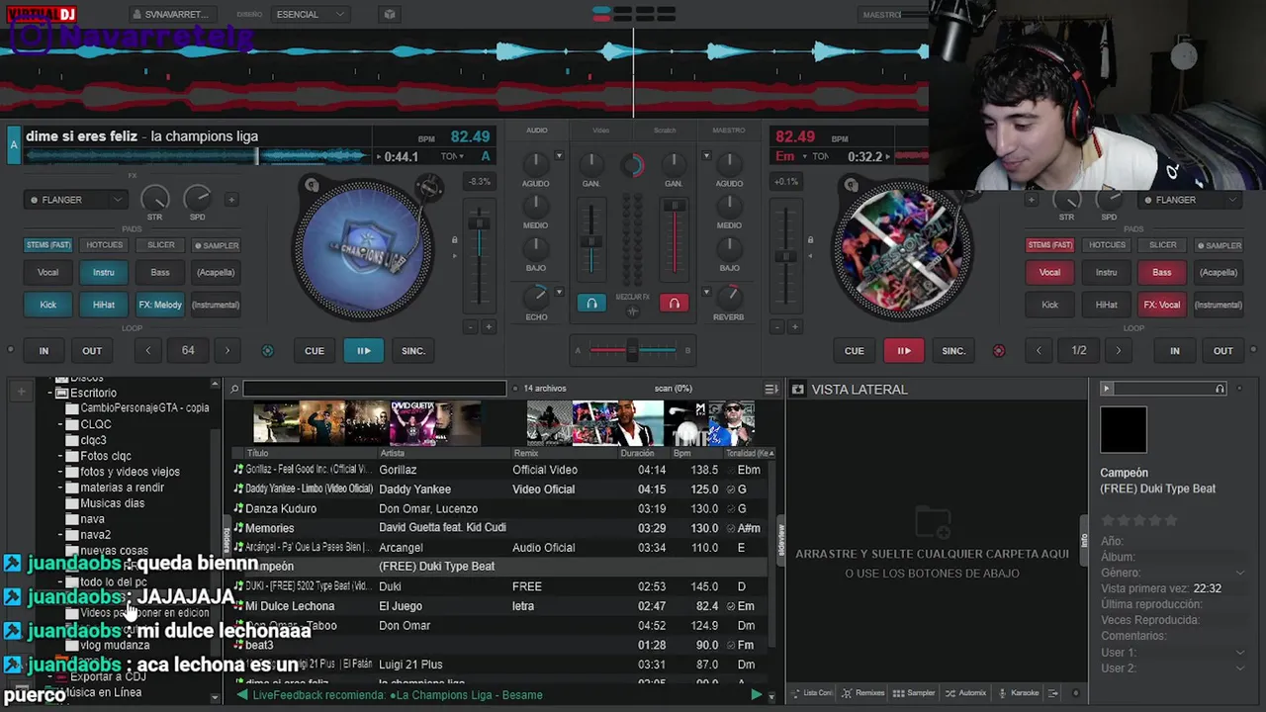Click the left deck SINC. button

pos(413,351)
